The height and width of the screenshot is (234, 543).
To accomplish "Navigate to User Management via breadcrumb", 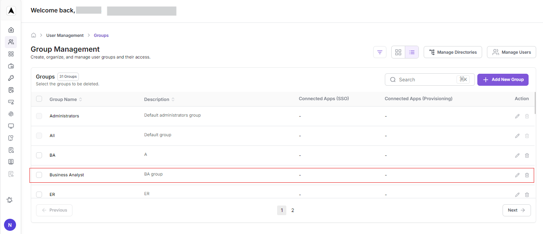I will point(65,35).
